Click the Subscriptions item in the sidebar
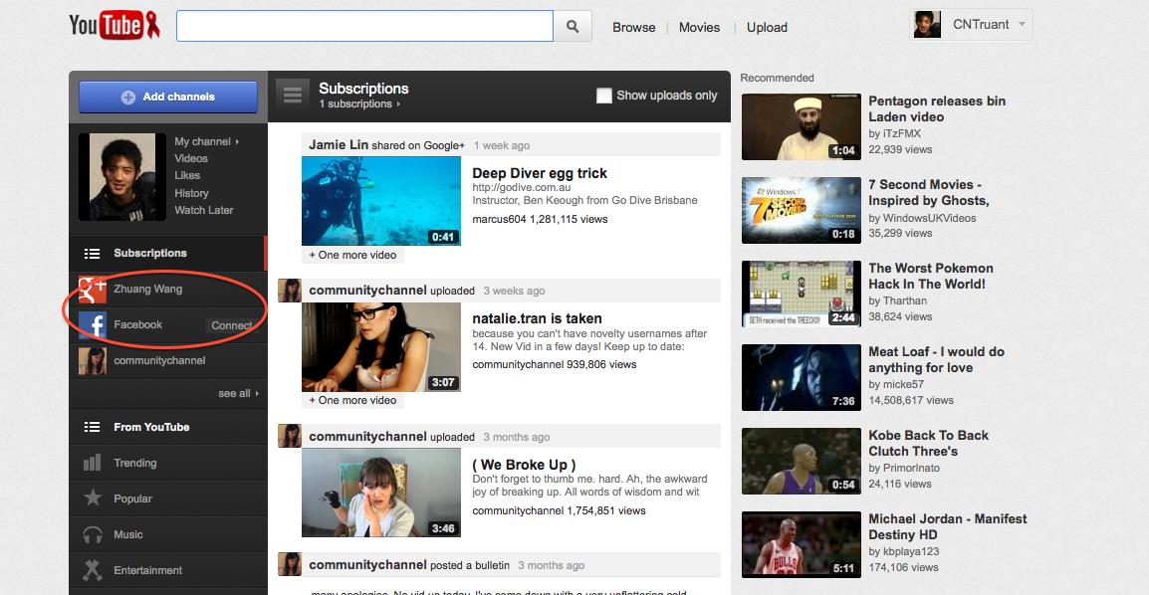Screen dimensions: 1149x595 click(x=168, y=253)
